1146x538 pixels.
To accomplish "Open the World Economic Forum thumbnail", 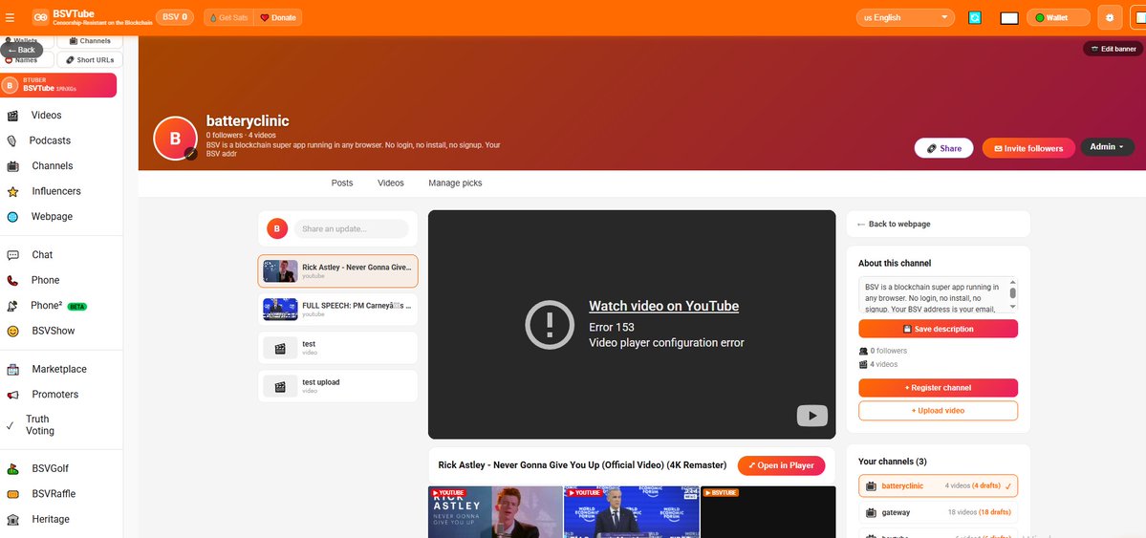I will click(632, 511).
